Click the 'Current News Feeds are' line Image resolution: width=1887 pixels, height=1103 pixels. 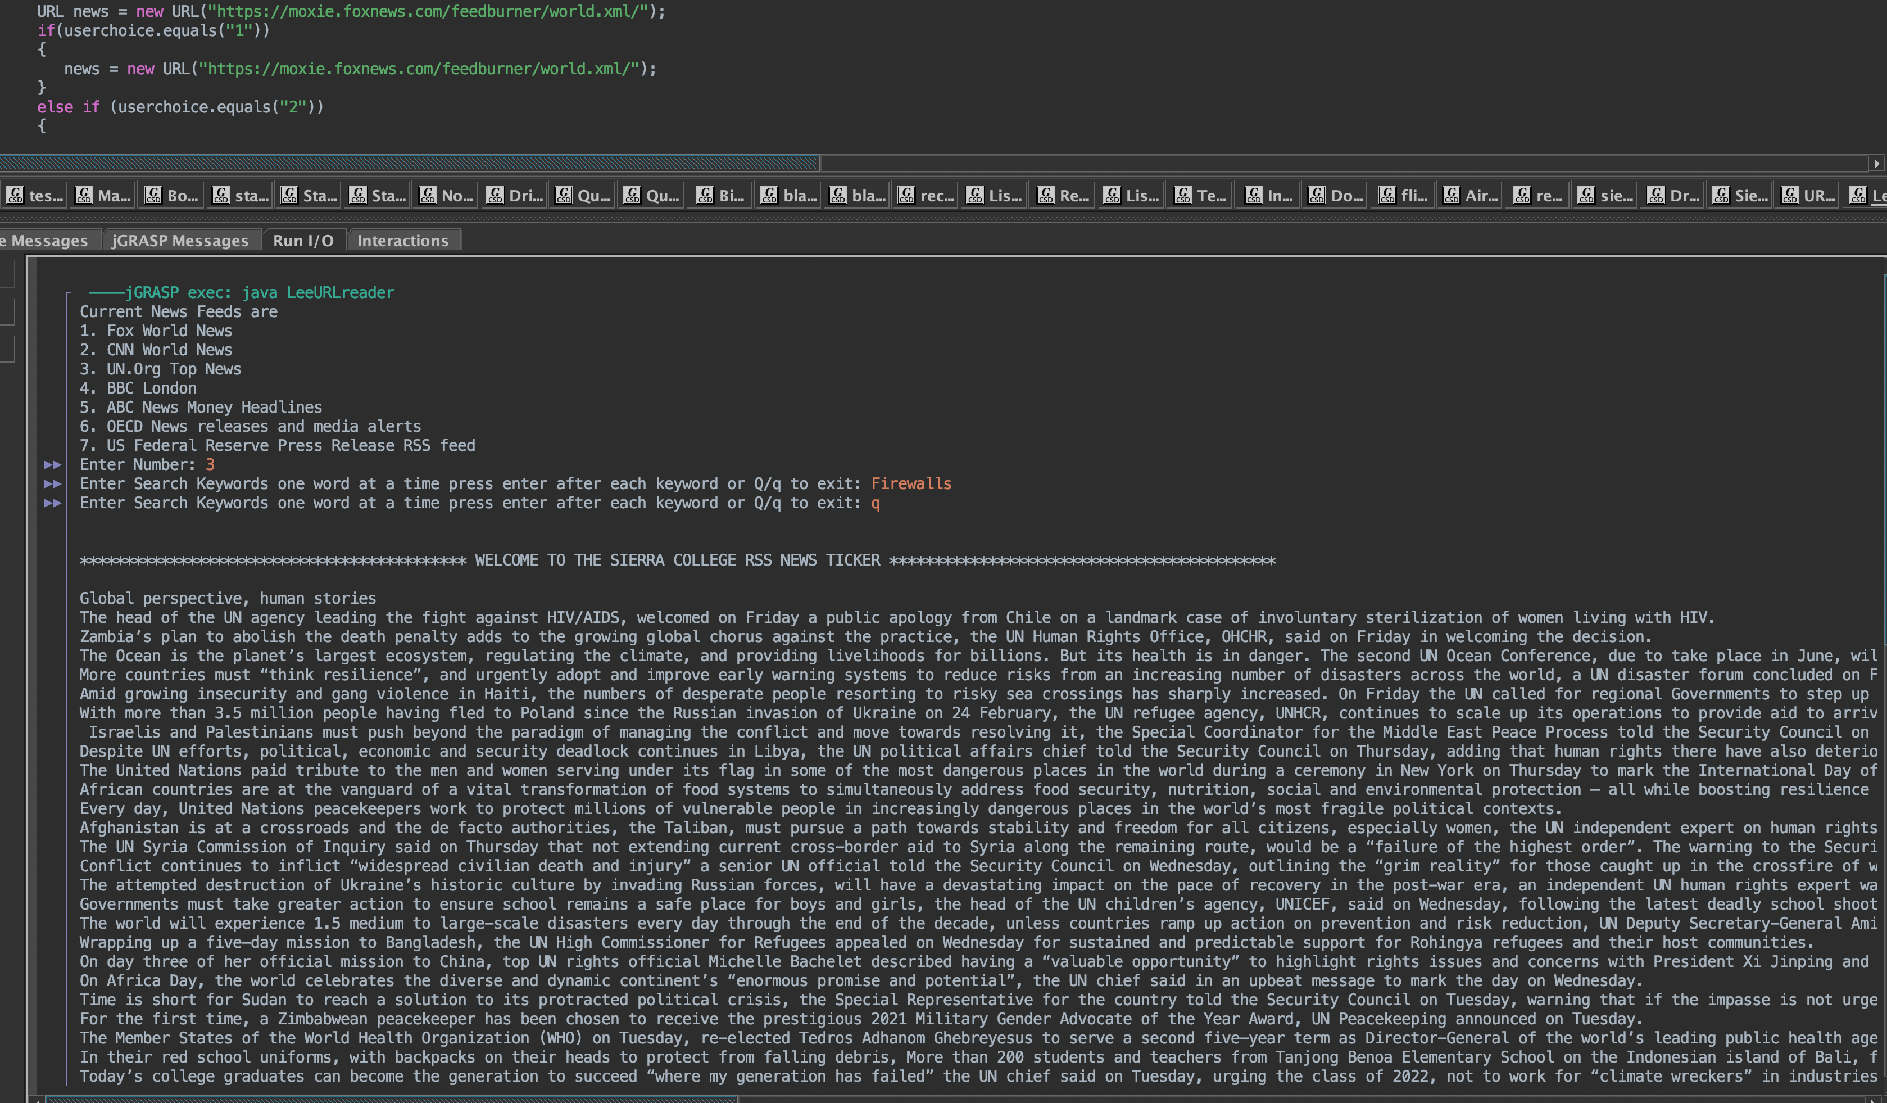coord(178,311)
